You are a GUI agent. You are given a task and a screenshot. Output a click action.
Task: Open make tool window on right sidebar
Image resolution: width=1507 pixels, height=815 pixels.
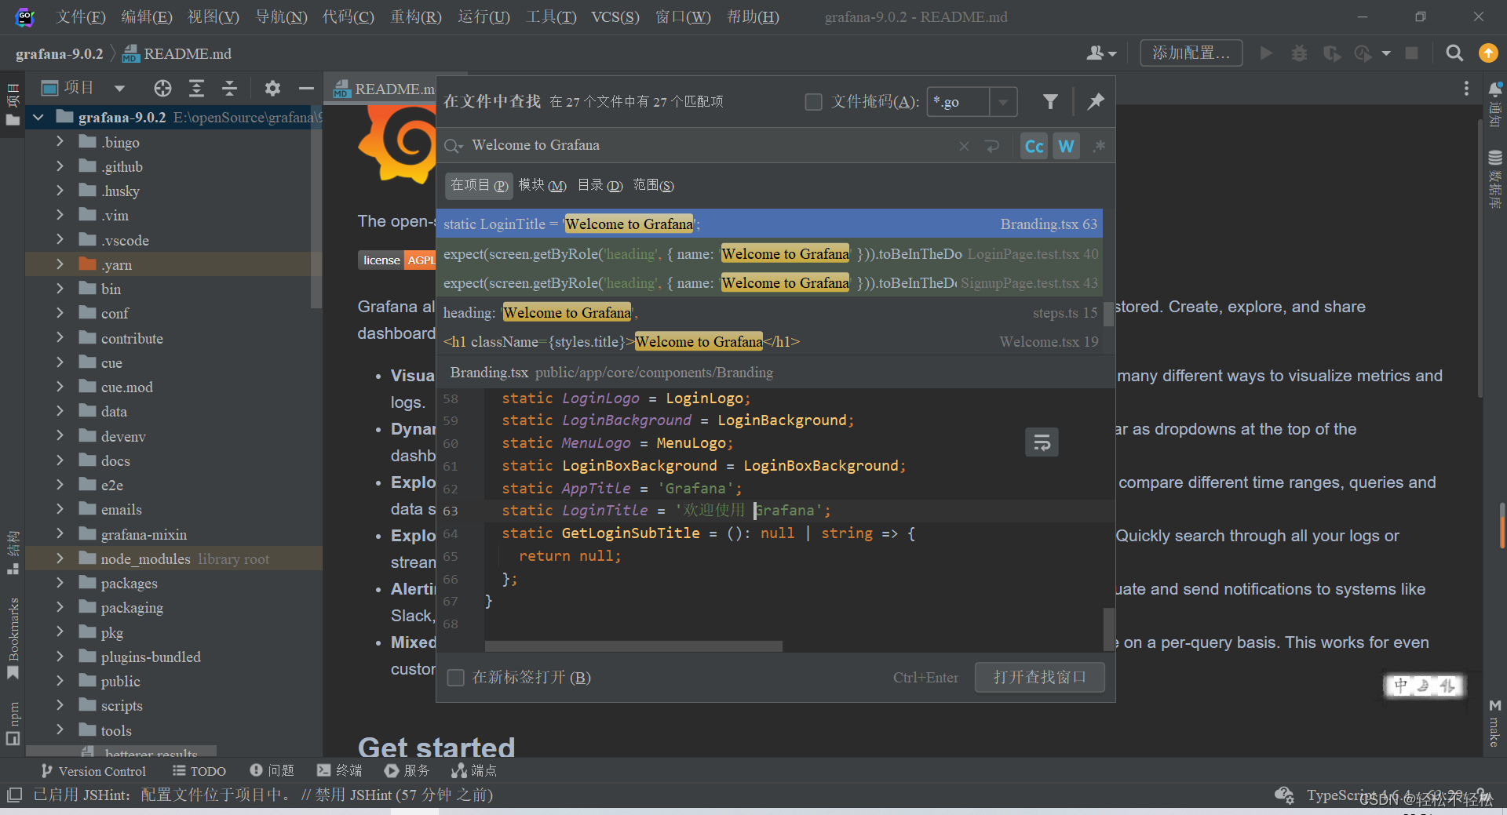(1494, 722)
